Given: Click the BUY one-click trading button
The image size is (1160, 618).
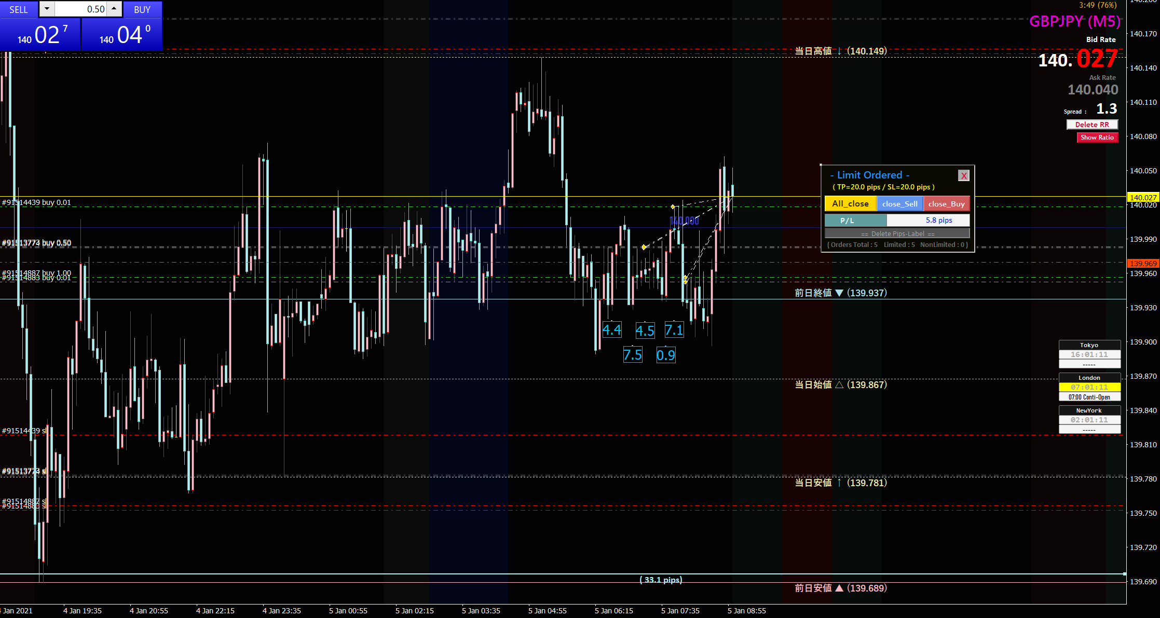Looking at the screenshot, I should pos(142,9).
